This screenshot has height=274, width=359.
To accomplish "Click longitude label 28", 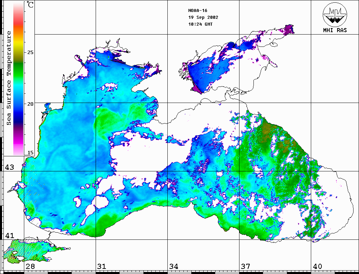I will tap(30, 266).
